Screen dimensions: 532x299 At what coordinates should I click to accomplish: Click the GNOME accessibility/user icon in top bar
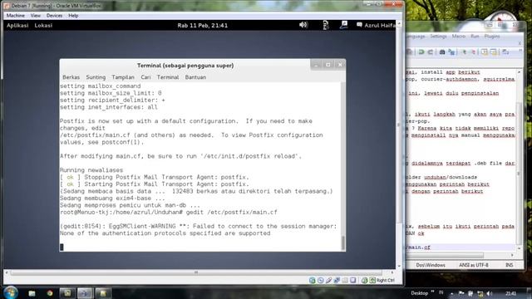pos(343,24)
